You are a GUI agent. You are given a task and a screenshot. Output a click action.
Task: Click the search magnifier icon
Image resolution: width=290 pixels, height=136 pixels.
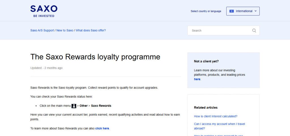(254, 31)
